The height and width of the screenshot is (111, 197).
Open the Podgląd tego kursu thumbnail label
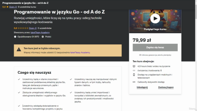click(155, 29)
